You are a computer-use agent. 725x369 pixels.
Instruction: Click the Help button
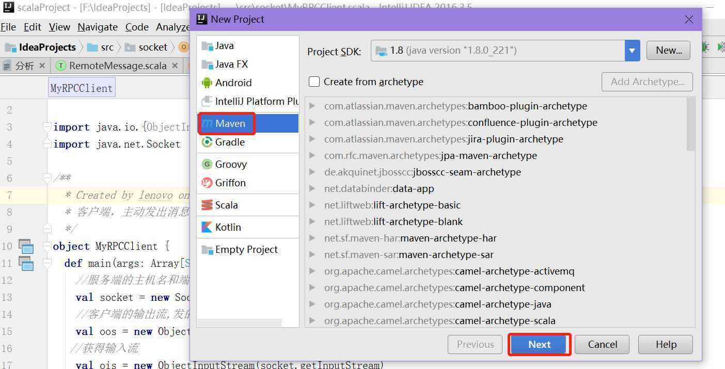(x=666, y=344)
